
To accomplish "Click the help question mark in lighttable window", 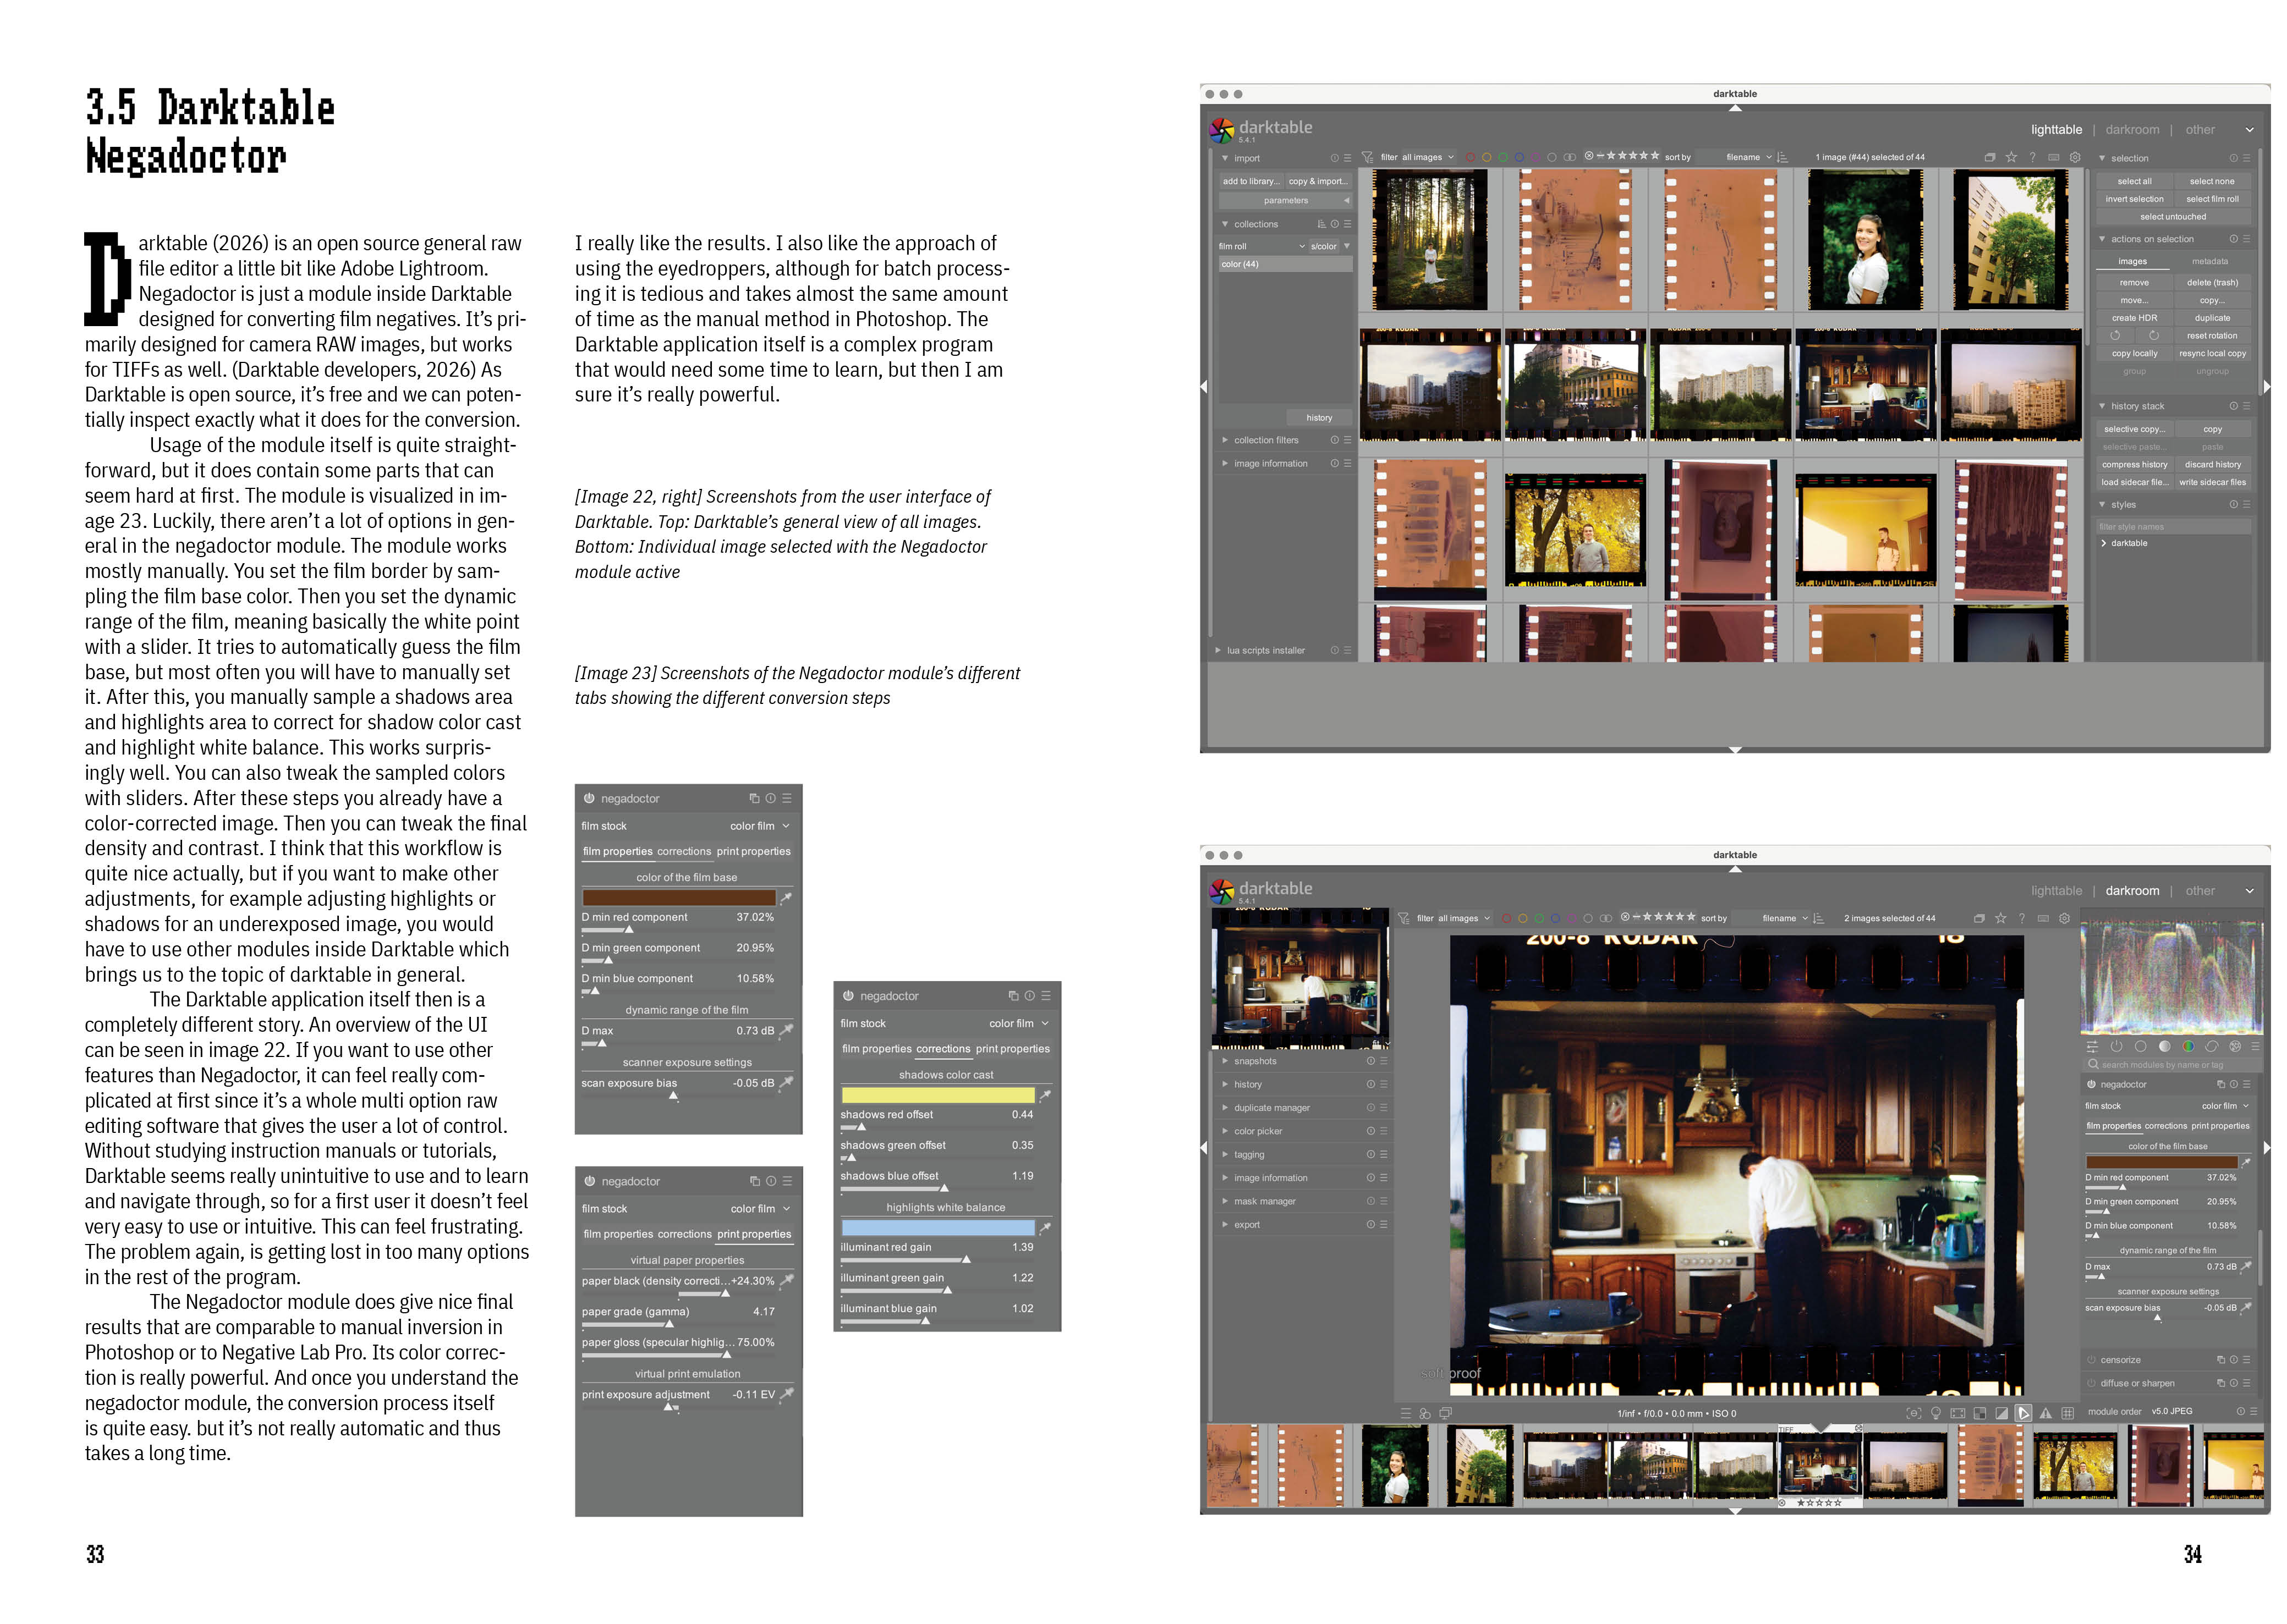I will [2033, 157].
